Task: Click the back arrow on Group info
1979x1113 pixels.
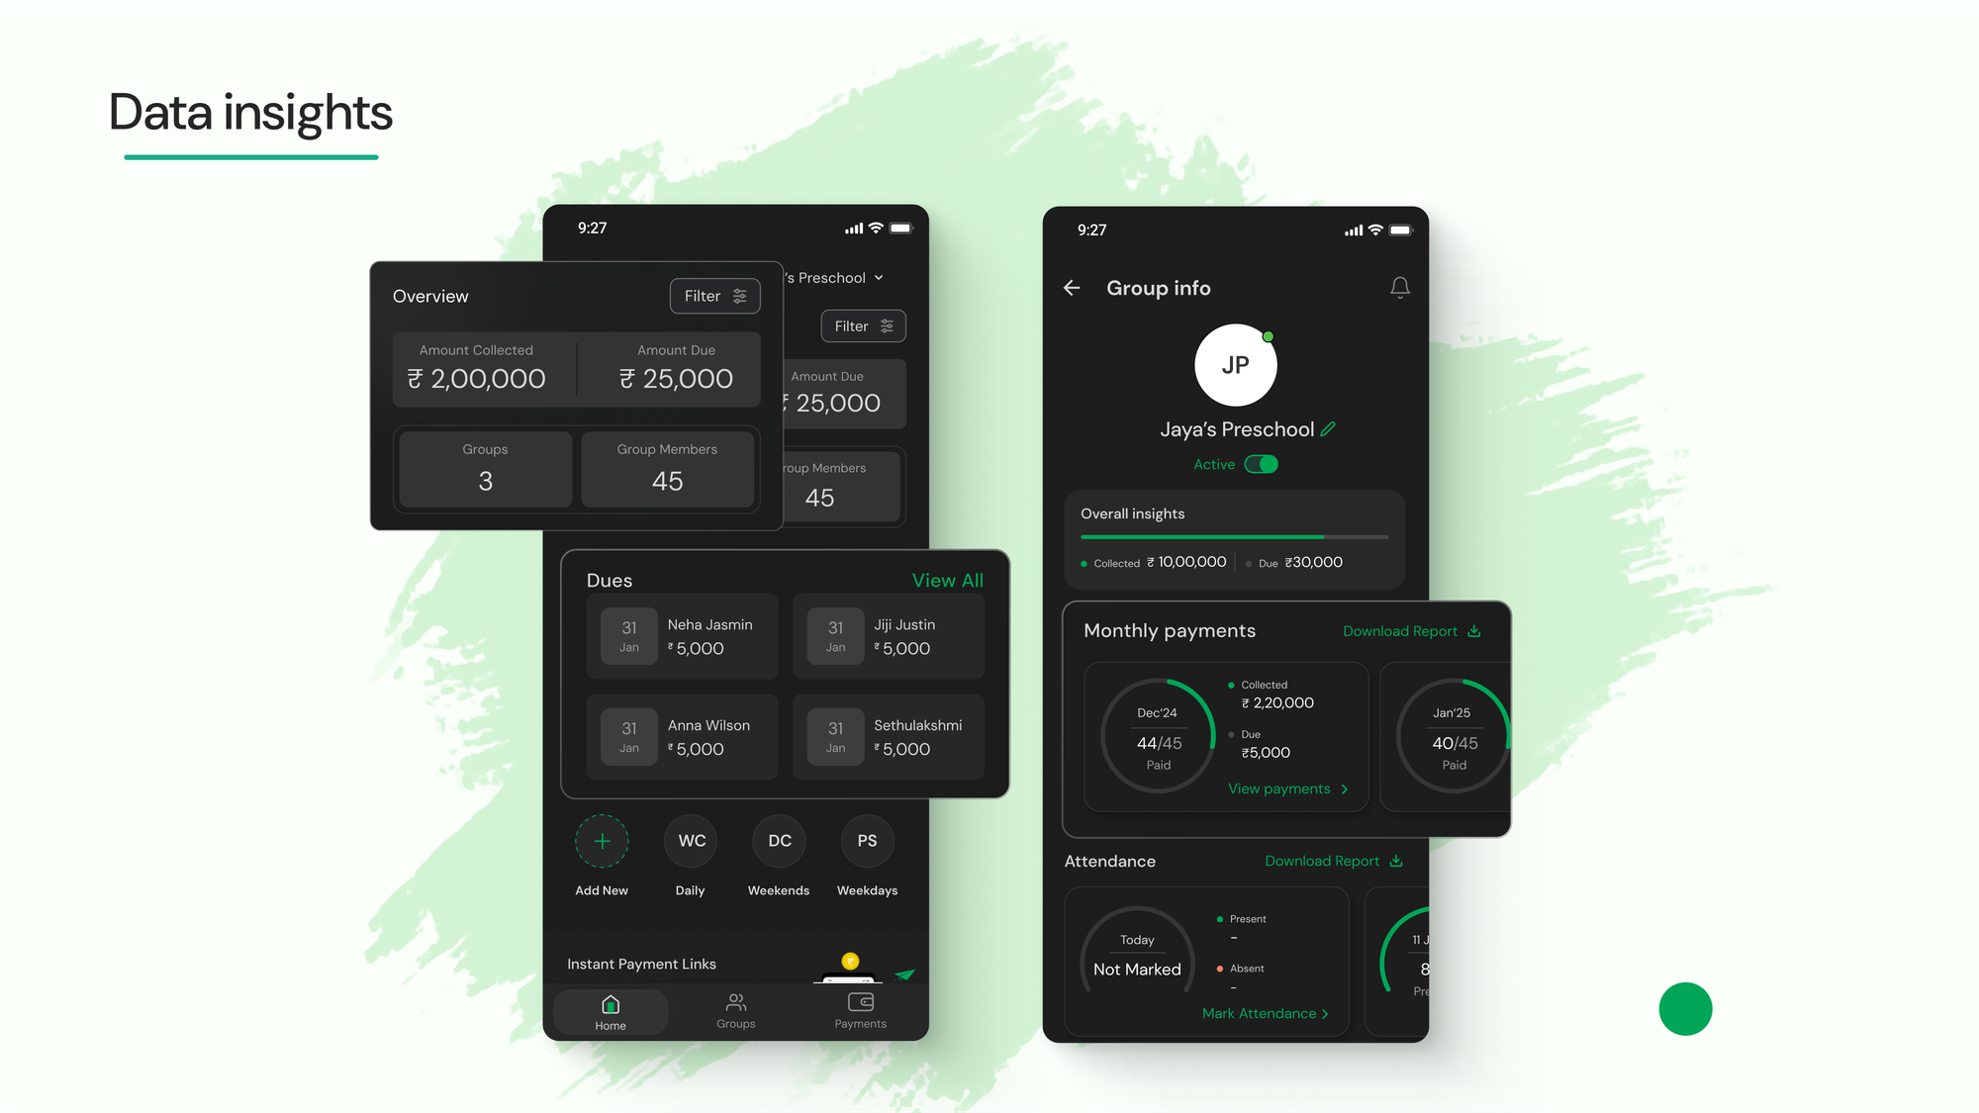Action: 1073,287
